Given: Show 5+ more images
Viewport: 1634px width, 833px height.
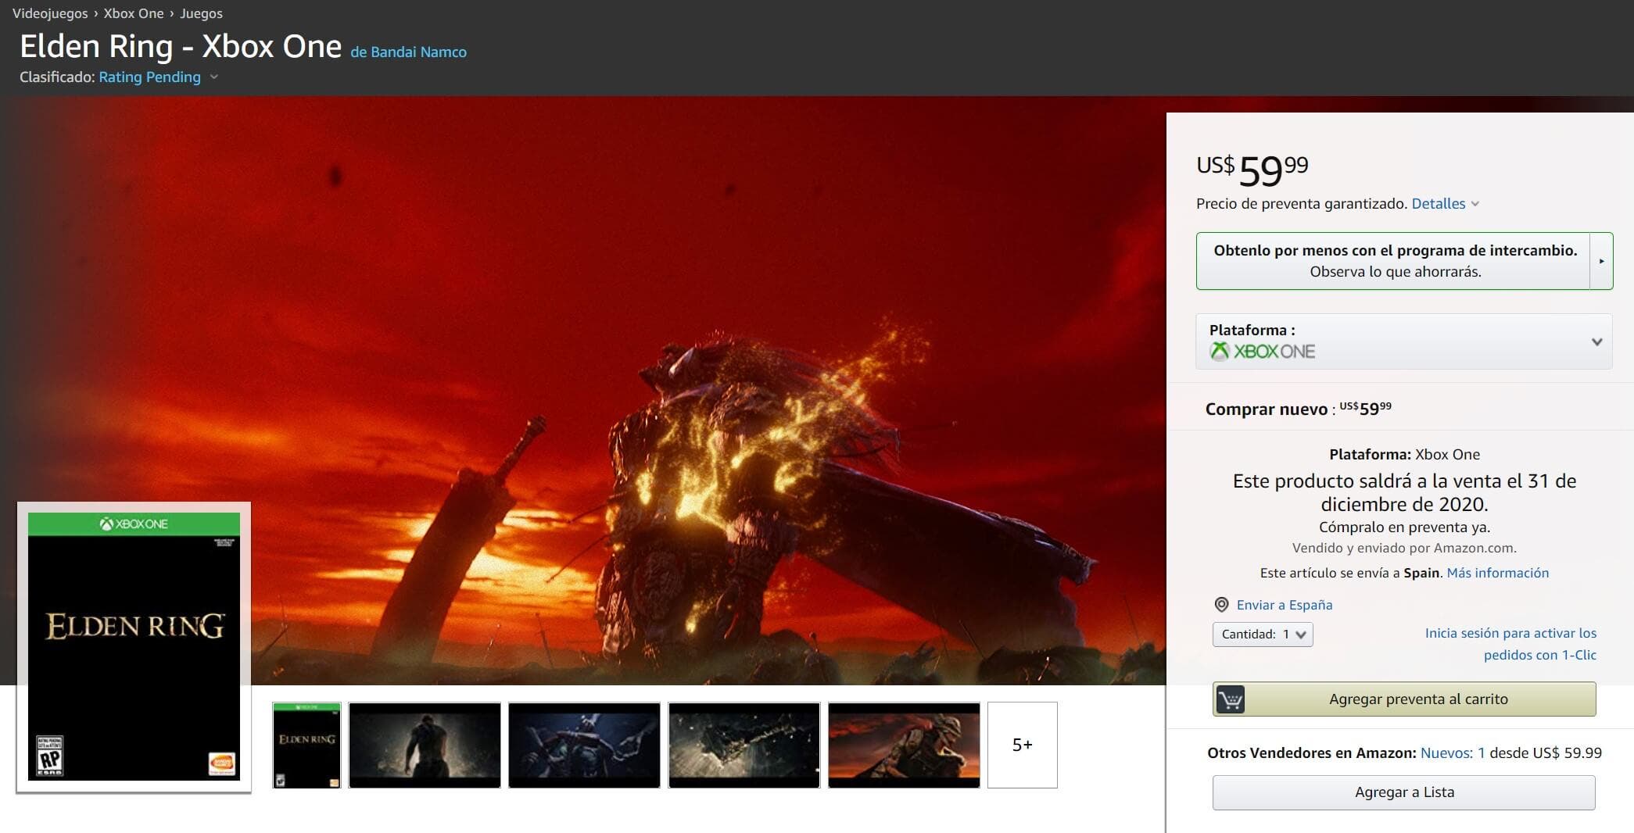Looking at the screenshot, I should click(x=1023, y=745).
